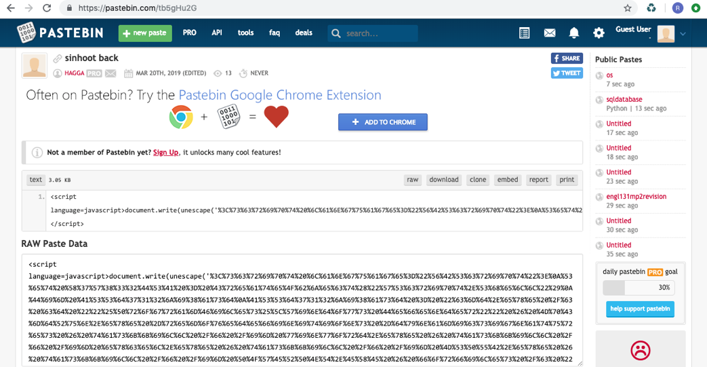Download the paste
This screenshot has width=707, height=367.
click(444, 180)
